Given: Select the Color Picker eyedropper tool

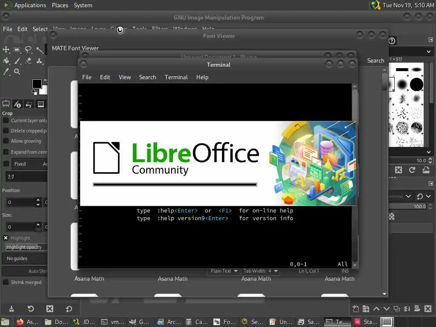Looking at the screenshot, I should pos(6,72).
